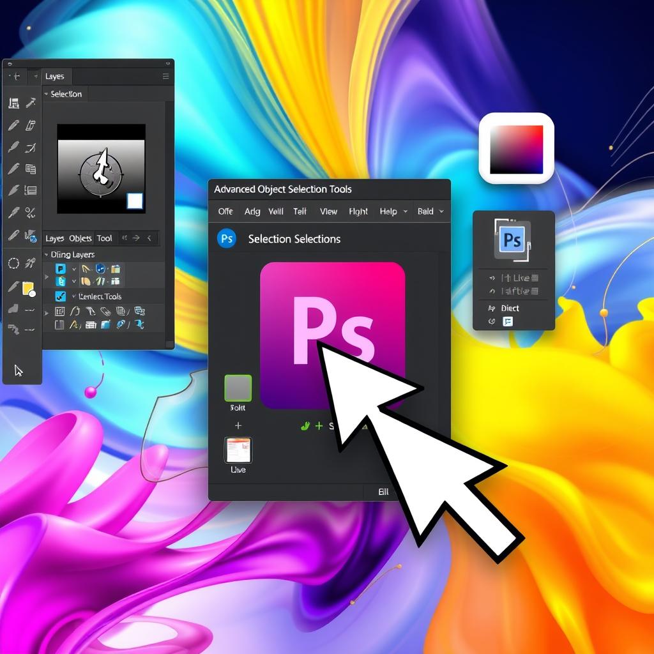Select the list panel tool icon
The image size is (654, 654).
click(31, 190)
